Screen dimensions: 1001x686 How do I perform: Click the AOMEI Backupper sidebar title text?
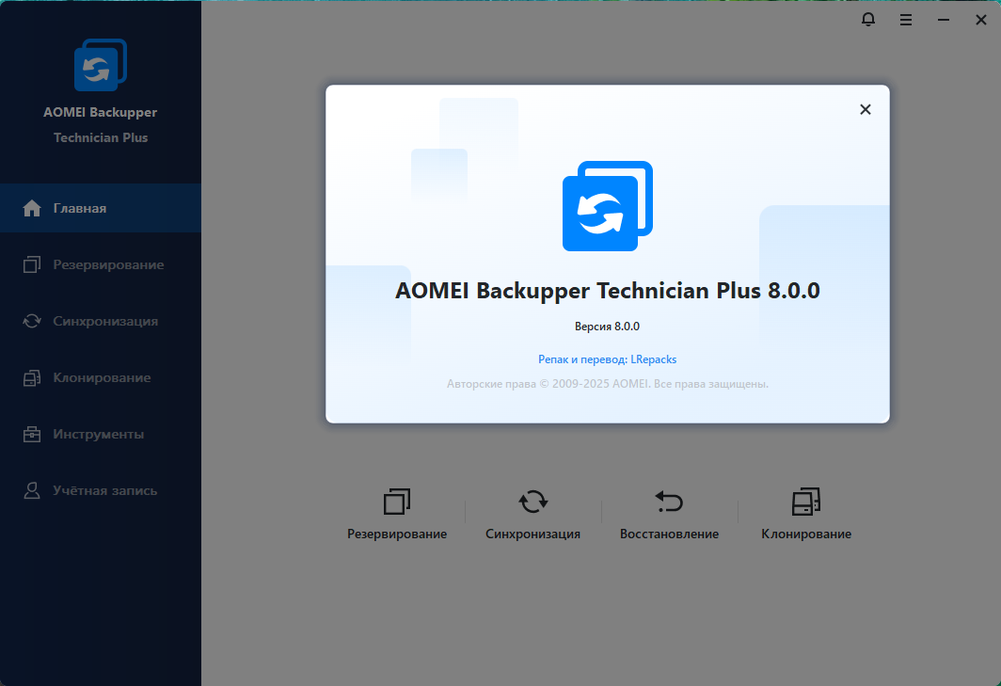point(101,112)
